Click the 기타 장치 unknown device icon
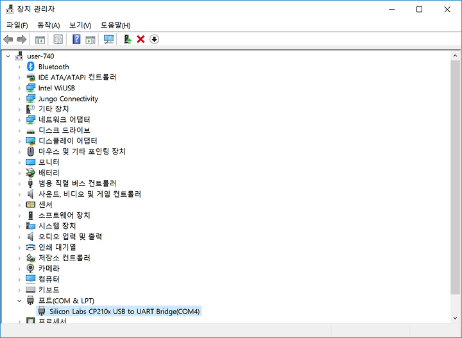462x338 pixels. coord(30,109)
